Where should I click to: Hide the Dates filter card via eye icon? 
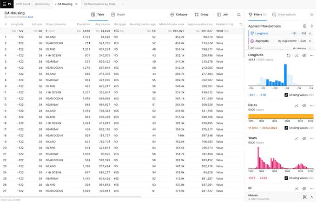pos(304,105)
